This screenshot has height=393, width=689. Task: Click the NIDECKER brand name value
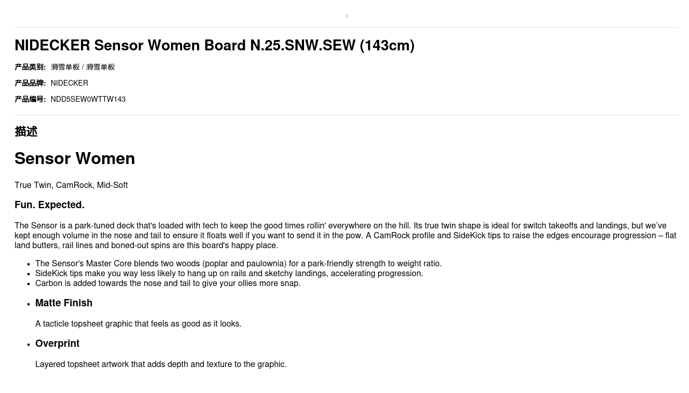tap(69, 83)
